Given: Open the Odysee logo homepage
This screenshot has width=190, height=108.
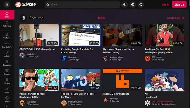Looking at the screenshot, I should point(26,5).
